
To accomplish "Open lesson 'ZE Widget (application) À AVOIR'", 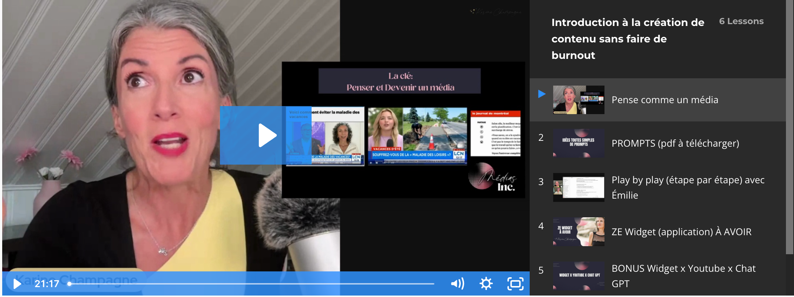I will tap(658, 232).
